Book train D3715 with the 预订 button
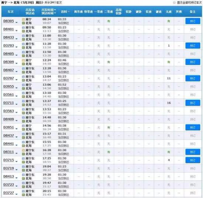This screenshot has width=203, height=198. 193,160
